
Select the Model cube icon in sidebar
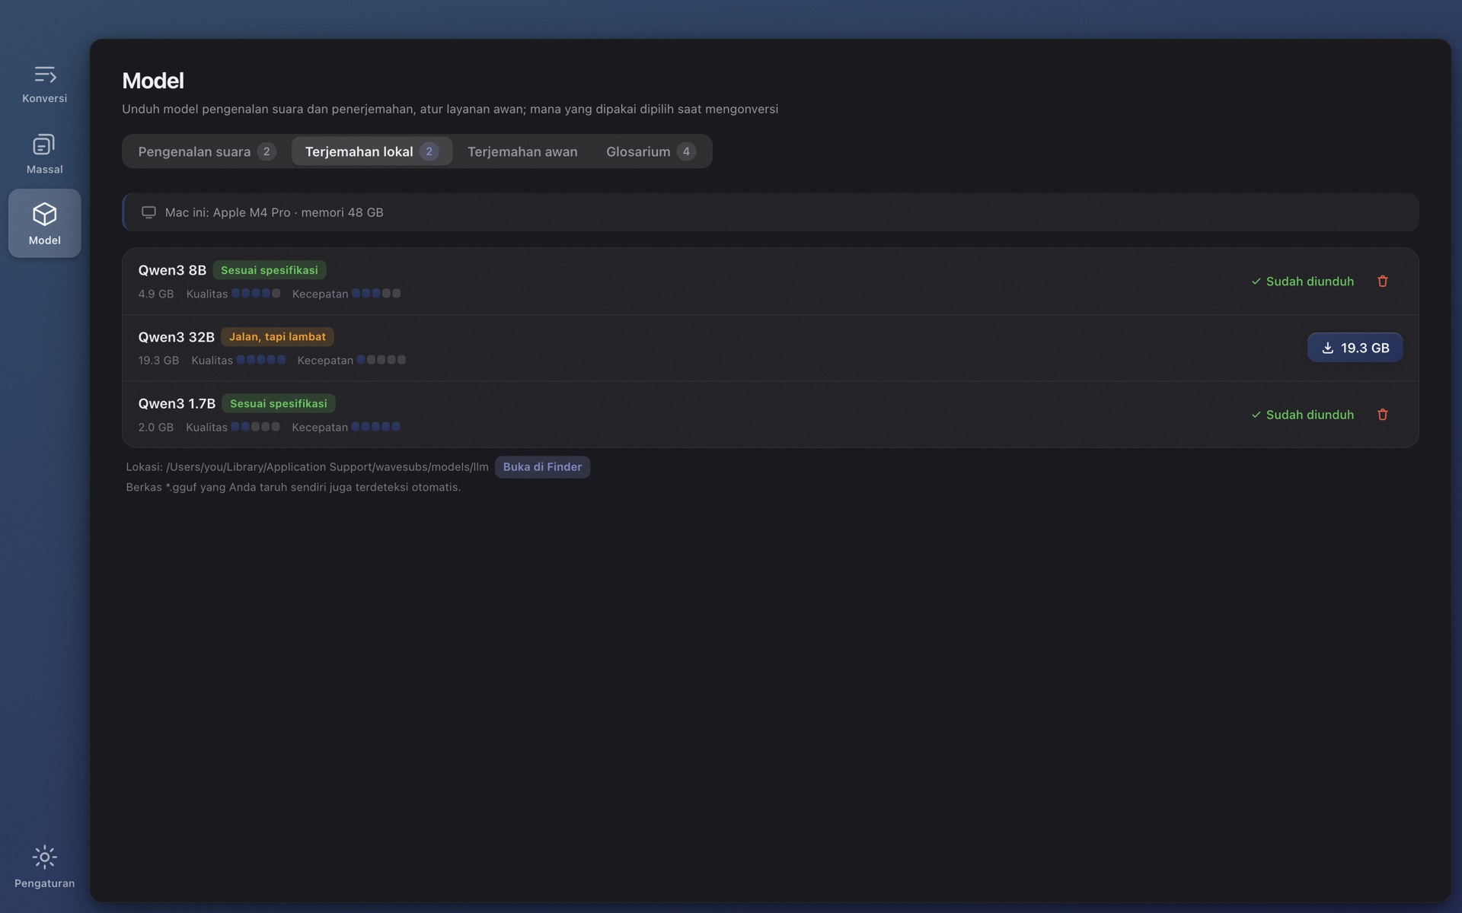coord(44,215)
